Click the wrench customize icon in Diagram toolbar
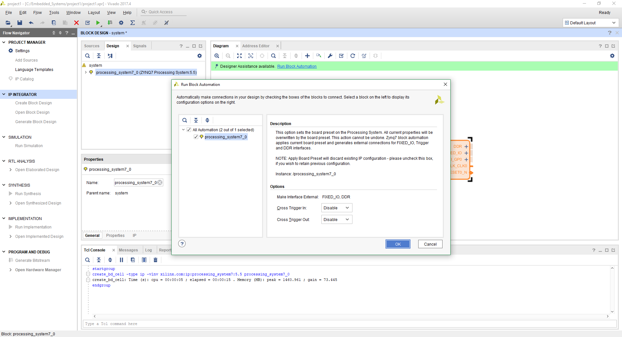The height and width of the screenshot is (337, 622). (330, 56)
